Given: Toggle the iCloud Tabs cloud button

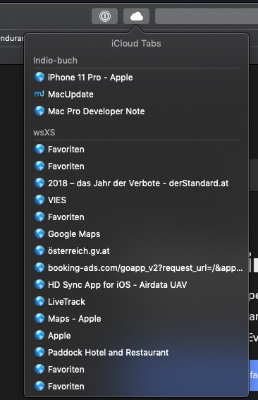Looking at the screenshot, I should click(x=136, y=16).
